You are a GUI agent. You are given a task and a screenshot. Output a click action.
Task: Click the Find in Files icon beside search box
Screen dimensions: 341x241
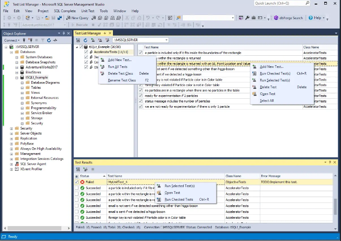(179, 18)
